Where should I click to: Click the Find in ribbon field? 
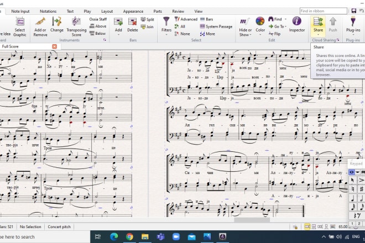(324, 11)
